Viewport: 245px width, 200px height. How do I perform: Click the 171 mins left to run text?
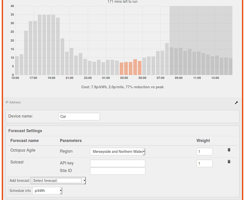(x=122, y=2)
